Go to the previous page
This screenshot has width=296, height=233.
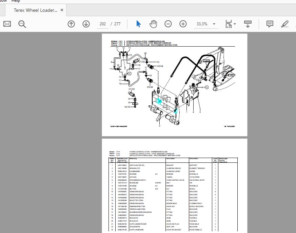point(71,24)
